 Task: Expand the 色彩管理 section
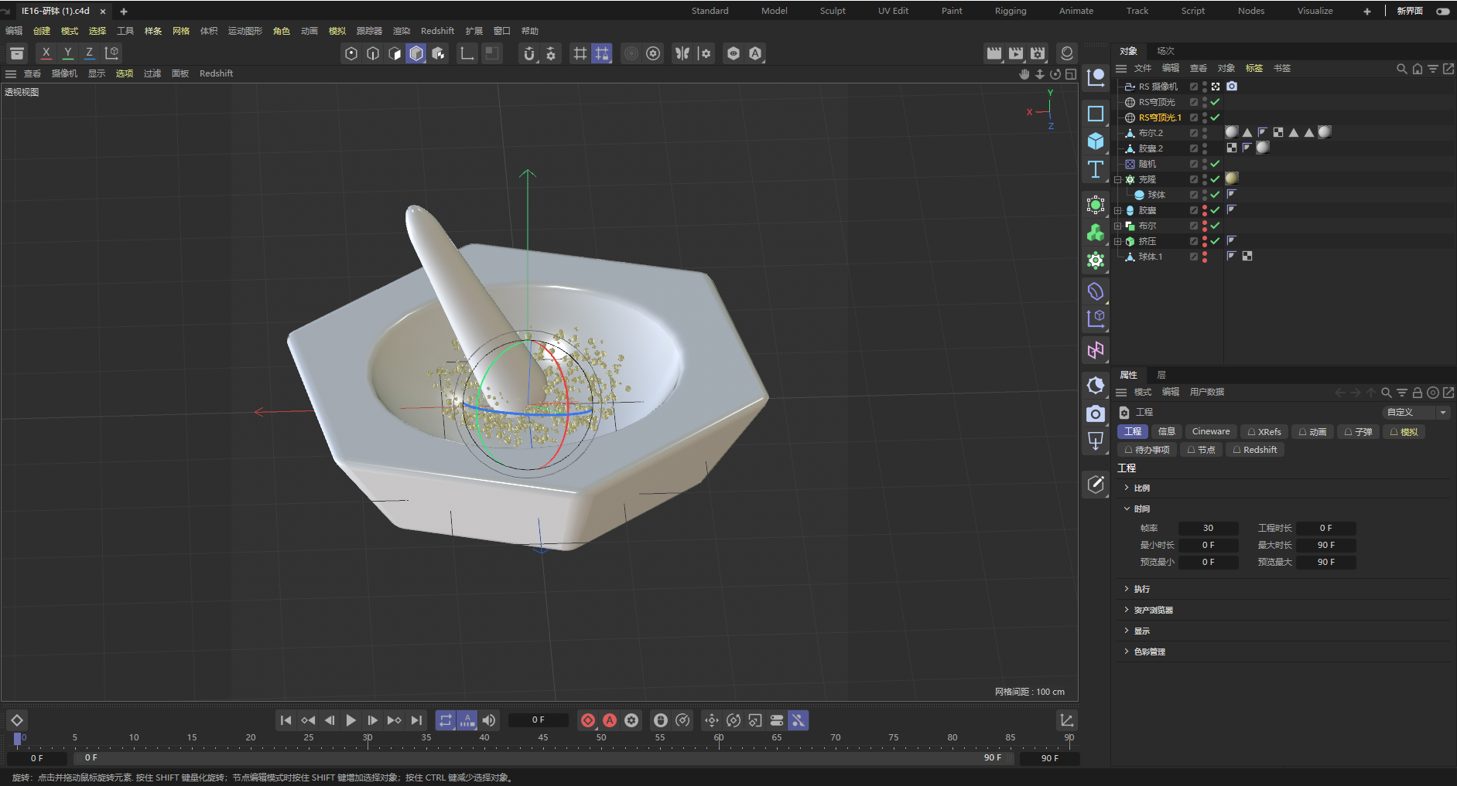(1150, 652)
